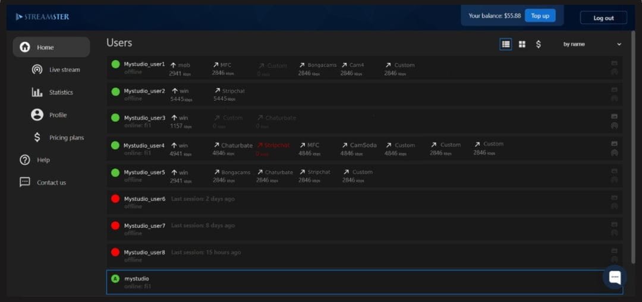
Task: Click the green status dot of Mystudio_user2
Action: pos(115,92)
